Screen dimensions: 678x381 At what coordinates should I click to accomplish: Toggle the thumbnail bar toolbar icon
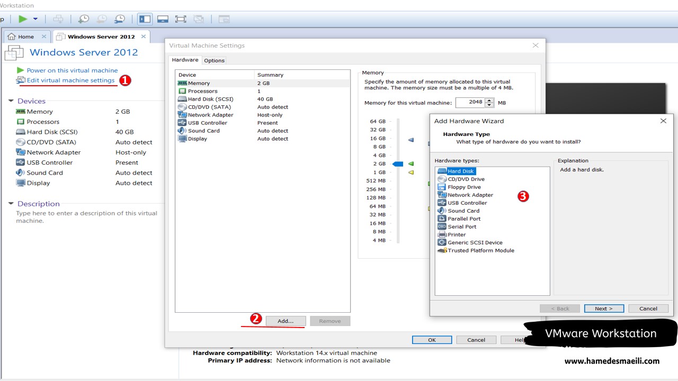pos(163,19)
